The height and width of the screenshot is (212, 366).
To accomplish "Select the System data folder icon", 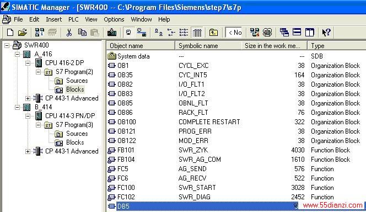I will pyautogui.click(x=112, y=56).
